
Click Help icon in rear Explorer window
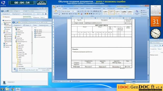click(x=46, y=14)
